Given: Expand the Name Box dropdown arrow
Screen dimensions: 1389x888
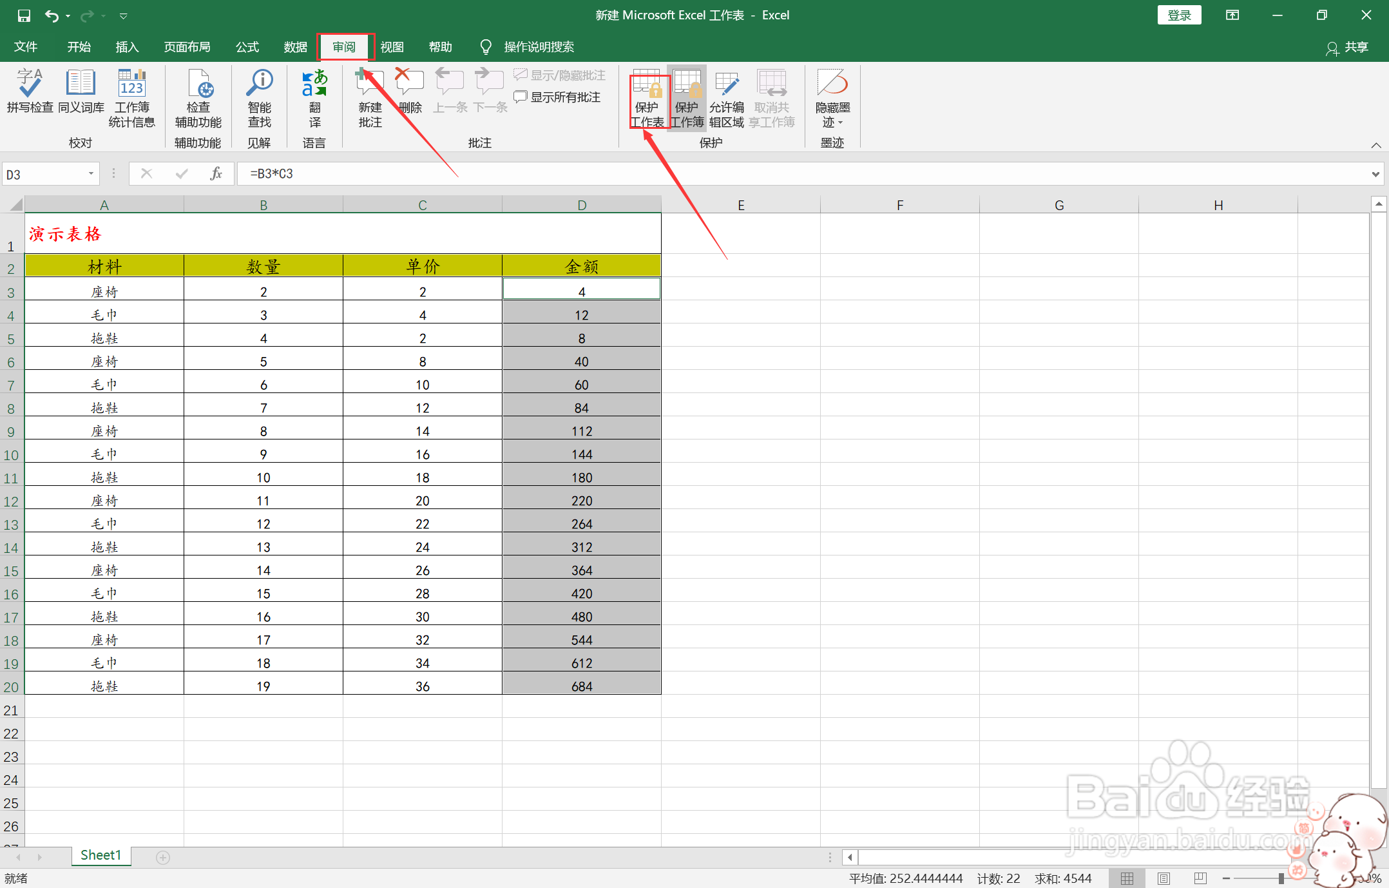Looking at the screenshot, I should click(x=91, y=174).
